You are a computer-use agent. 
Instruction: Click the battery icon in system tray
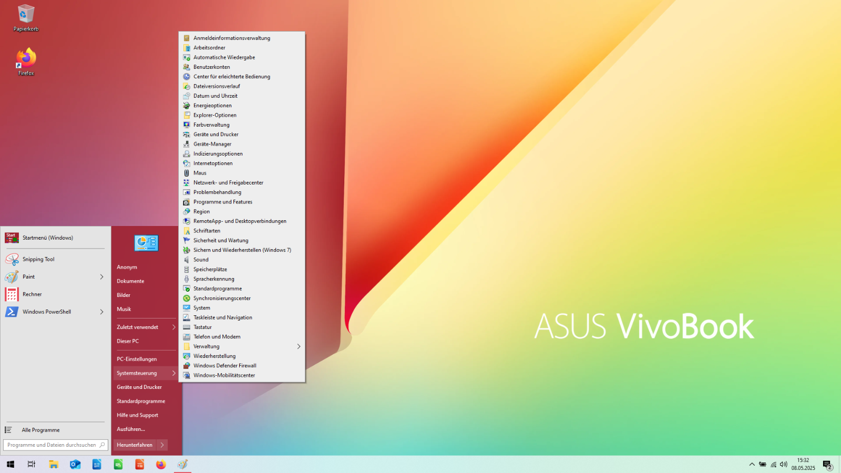(762, 464)
